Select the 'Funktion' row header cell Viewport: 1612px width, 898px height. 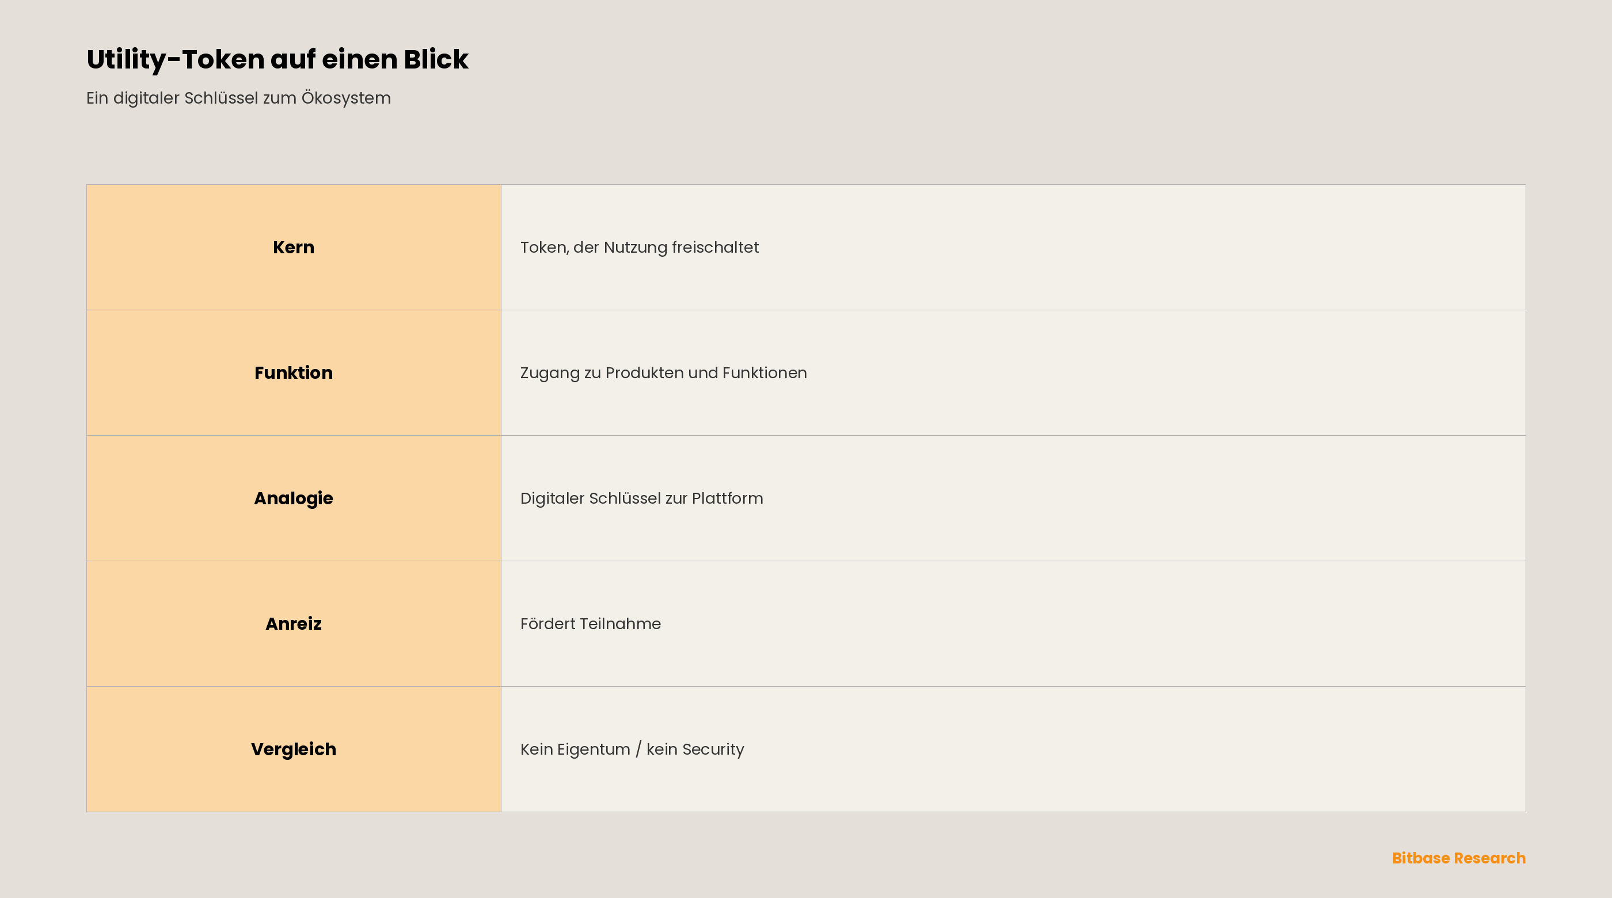point(294,373)
